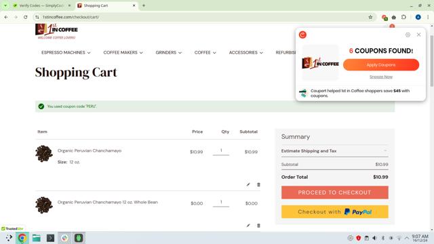
Task: Click the Coupert logo in the popup
Action: tap(302, 35)
